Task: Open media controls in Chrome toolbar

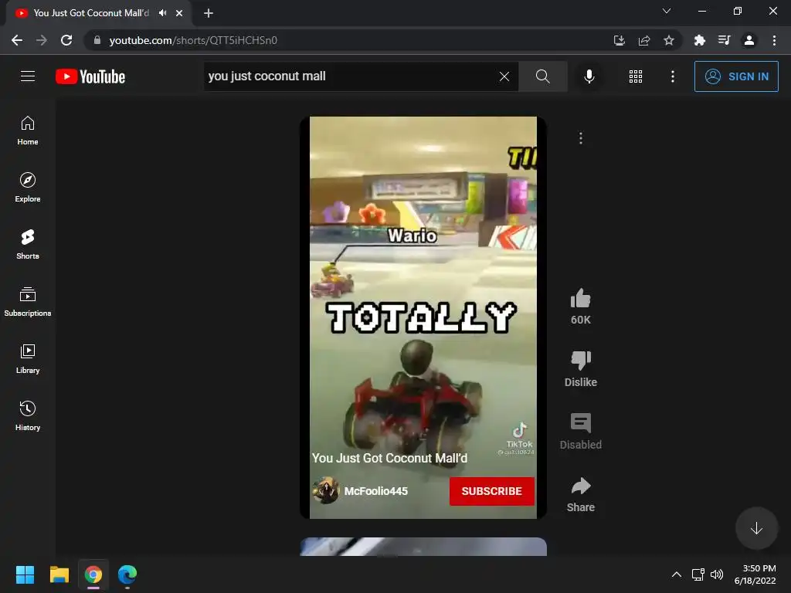Action: point(724,40)
